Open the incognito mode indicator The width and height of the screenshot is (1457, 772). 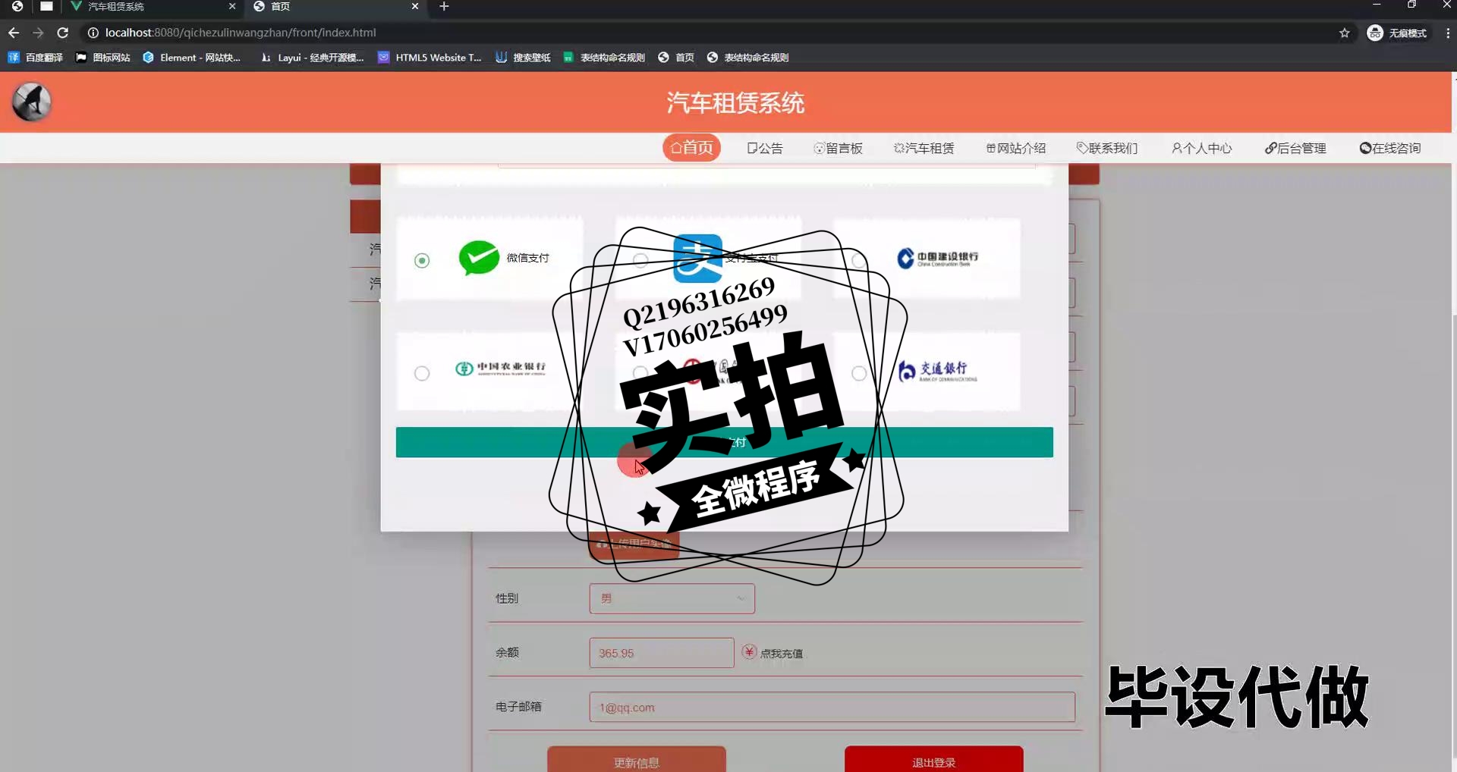pyautogui.click(x=1396, y=33)
